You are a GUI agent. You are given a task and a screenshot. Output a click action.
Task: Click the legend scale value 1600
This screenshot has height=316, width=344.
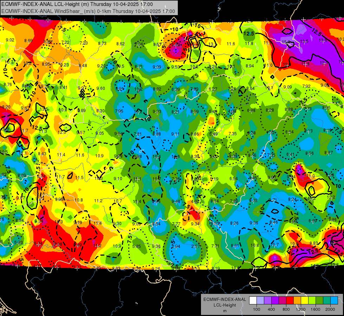316,309
